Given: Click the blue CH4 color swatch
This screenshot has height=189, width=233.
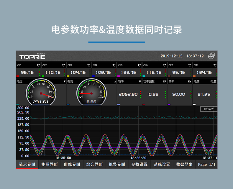Looking at the screenshot, I should (93, 76).
